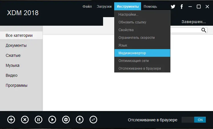Select Оптимизация сети menu entry
Image resolution: width=213 pixels, height=129 pixels.
pyautogui.click(x=142, y=61)
